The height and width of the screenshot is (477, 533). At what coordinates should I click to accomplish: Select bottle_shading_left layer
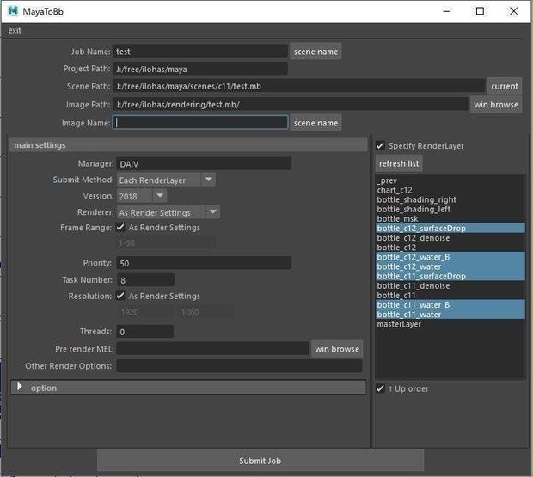(450, 210)
